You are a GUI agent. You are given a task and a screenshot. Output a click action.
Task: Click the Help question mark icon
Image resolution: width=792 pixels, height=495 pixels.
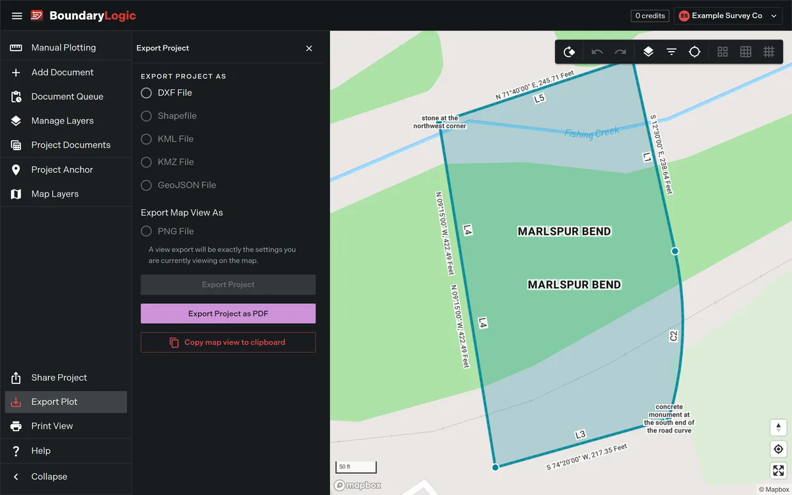tap(17, 450)
